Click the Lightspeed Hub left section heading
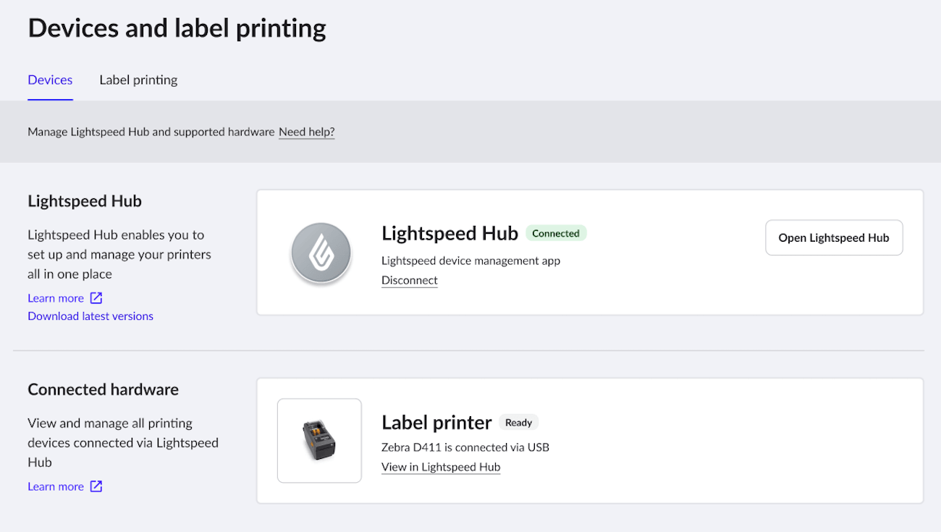The width and height of the screenshot is (941, 532). tap(85, 201)
